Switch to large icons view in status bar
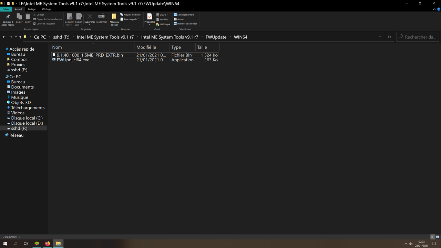Screen dimensions: 441x248 tap(437, 237)
